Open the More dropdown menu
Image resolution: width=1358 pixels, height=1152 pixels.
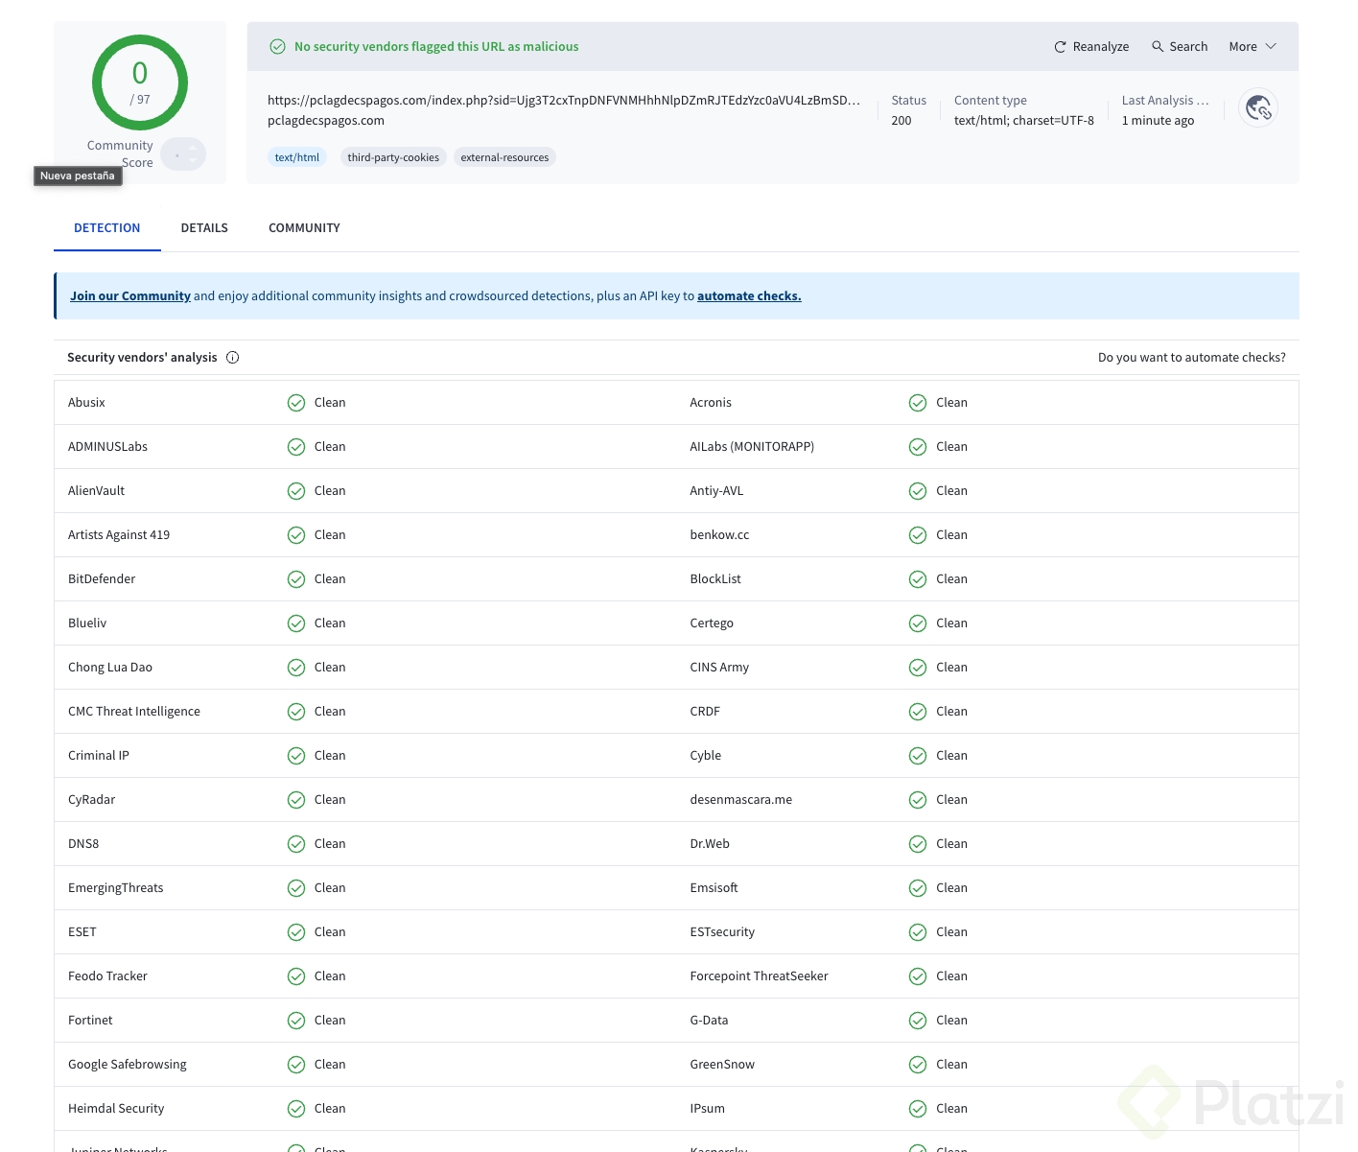[1252, 46]
